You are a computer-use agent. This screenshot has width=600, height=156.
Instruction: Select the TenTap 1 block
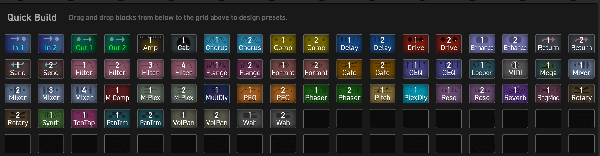84,119
